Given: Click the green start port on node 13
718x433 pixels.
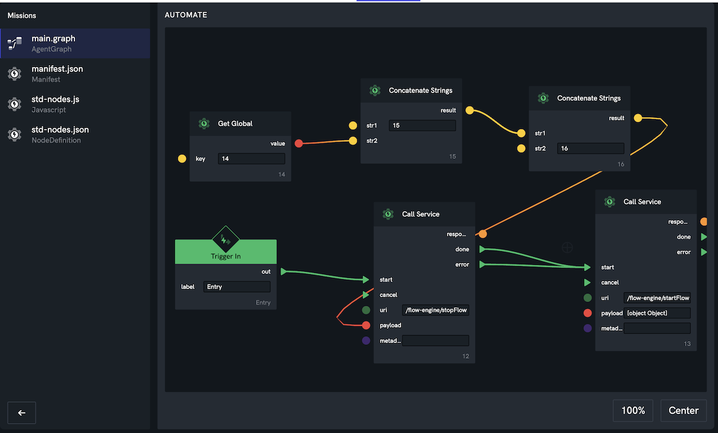Looking at the screenshot, I should pyautogui.click(x=588, y=267).
